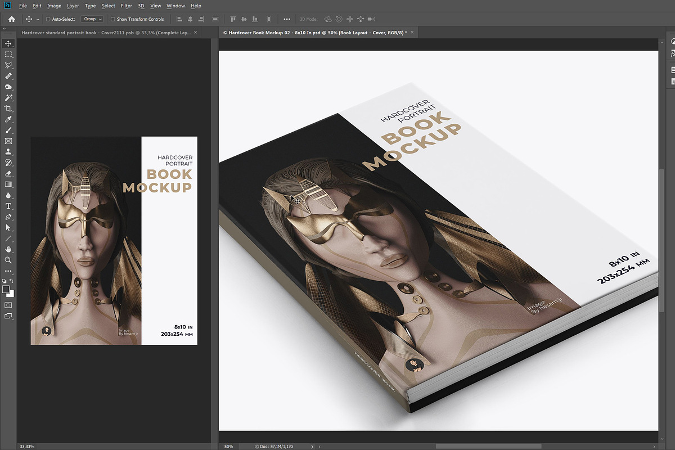Click the 3D rotate (orbit) mode icon

[x=328, y=19]
